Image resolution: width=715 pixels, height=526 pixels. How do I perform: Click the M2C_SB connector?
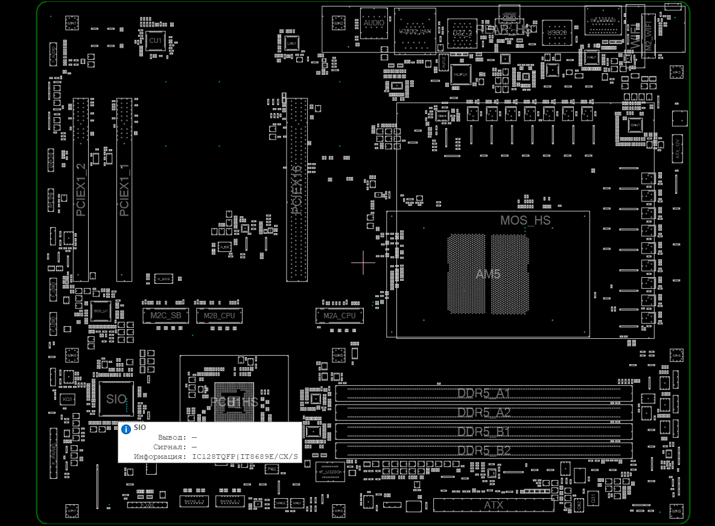point(165,315)
